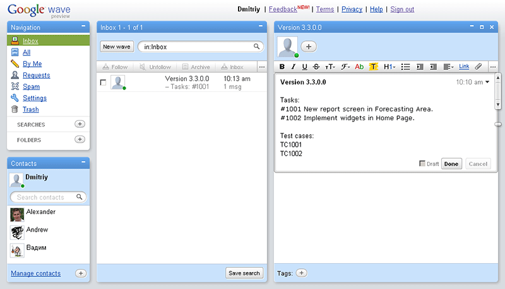Image resolution: width=505 pixels, height=289 pixels.
Task: Click the wave scrollbar down arrow
Action: [x=498, y=105]
